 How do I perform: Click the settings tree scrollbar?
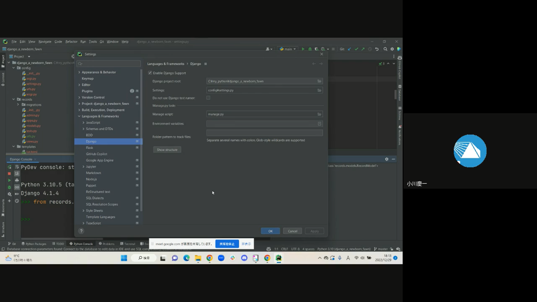pos(141,140)
